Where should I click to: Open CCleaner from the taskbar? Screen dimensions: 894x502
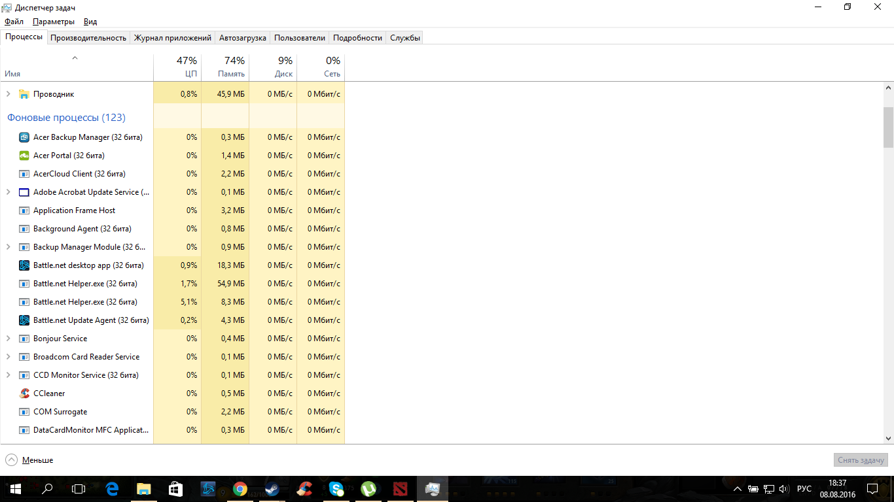(304, 489)
